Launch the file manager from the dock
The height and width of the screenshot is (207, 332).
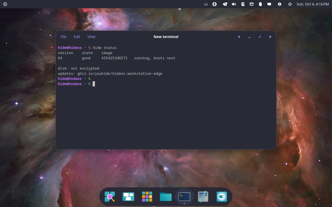pyautogui.click(x=166, y=197)
